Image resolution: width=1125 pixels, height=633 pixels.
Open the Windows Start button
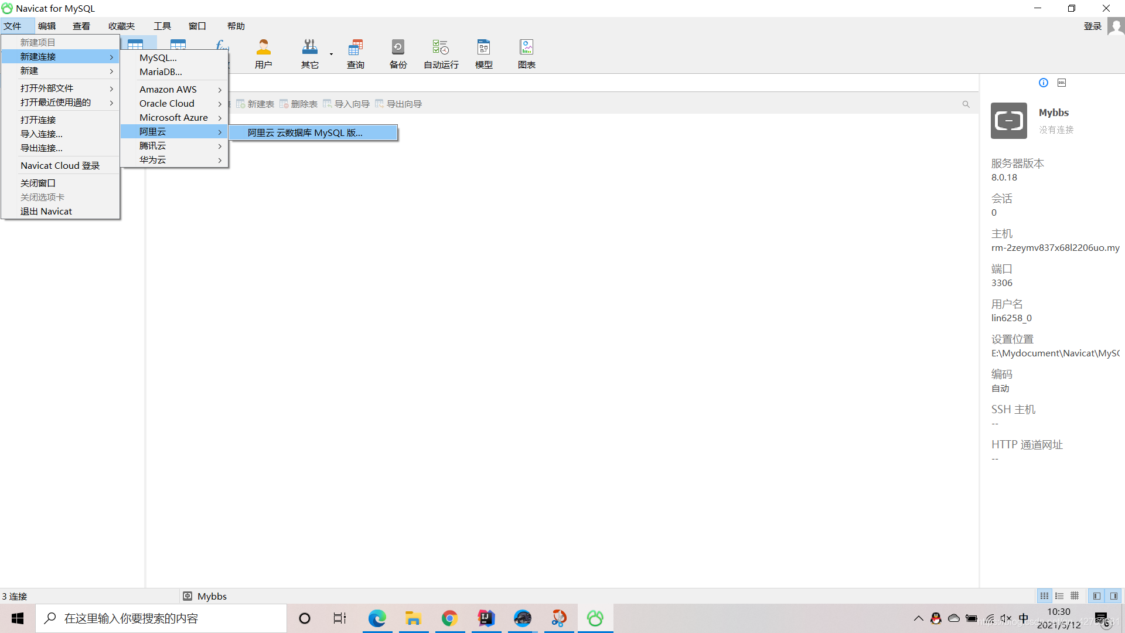point(18,618)
